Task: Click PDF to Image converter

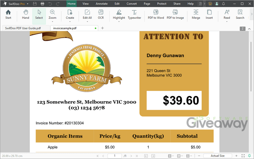Action: coord(175,14)
